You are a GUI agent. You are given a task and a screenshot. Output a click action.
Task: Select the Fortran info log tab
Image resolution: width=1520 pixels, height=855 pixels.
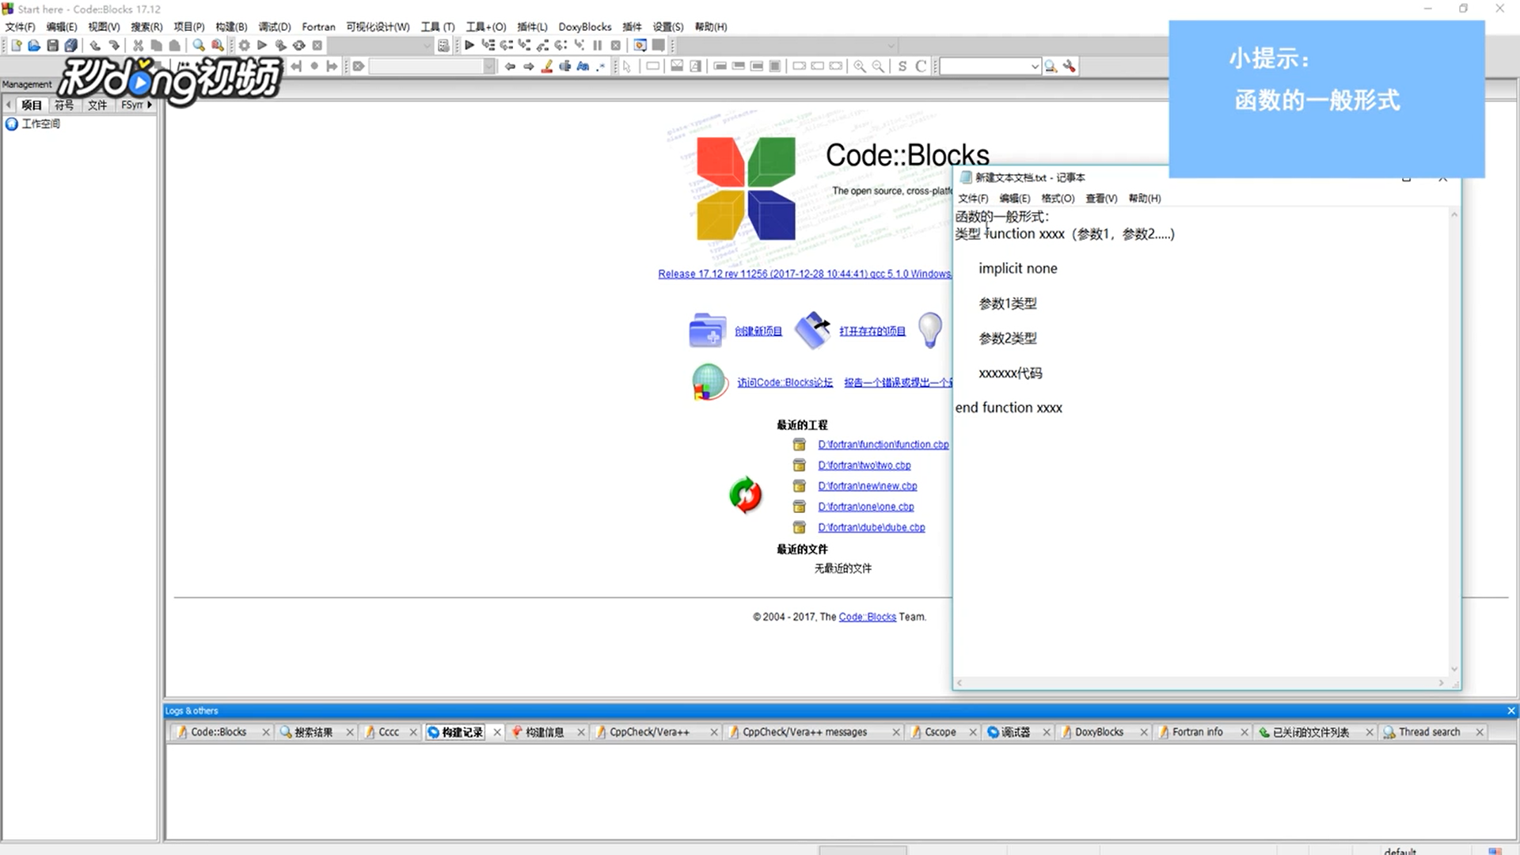(1197, 732)
